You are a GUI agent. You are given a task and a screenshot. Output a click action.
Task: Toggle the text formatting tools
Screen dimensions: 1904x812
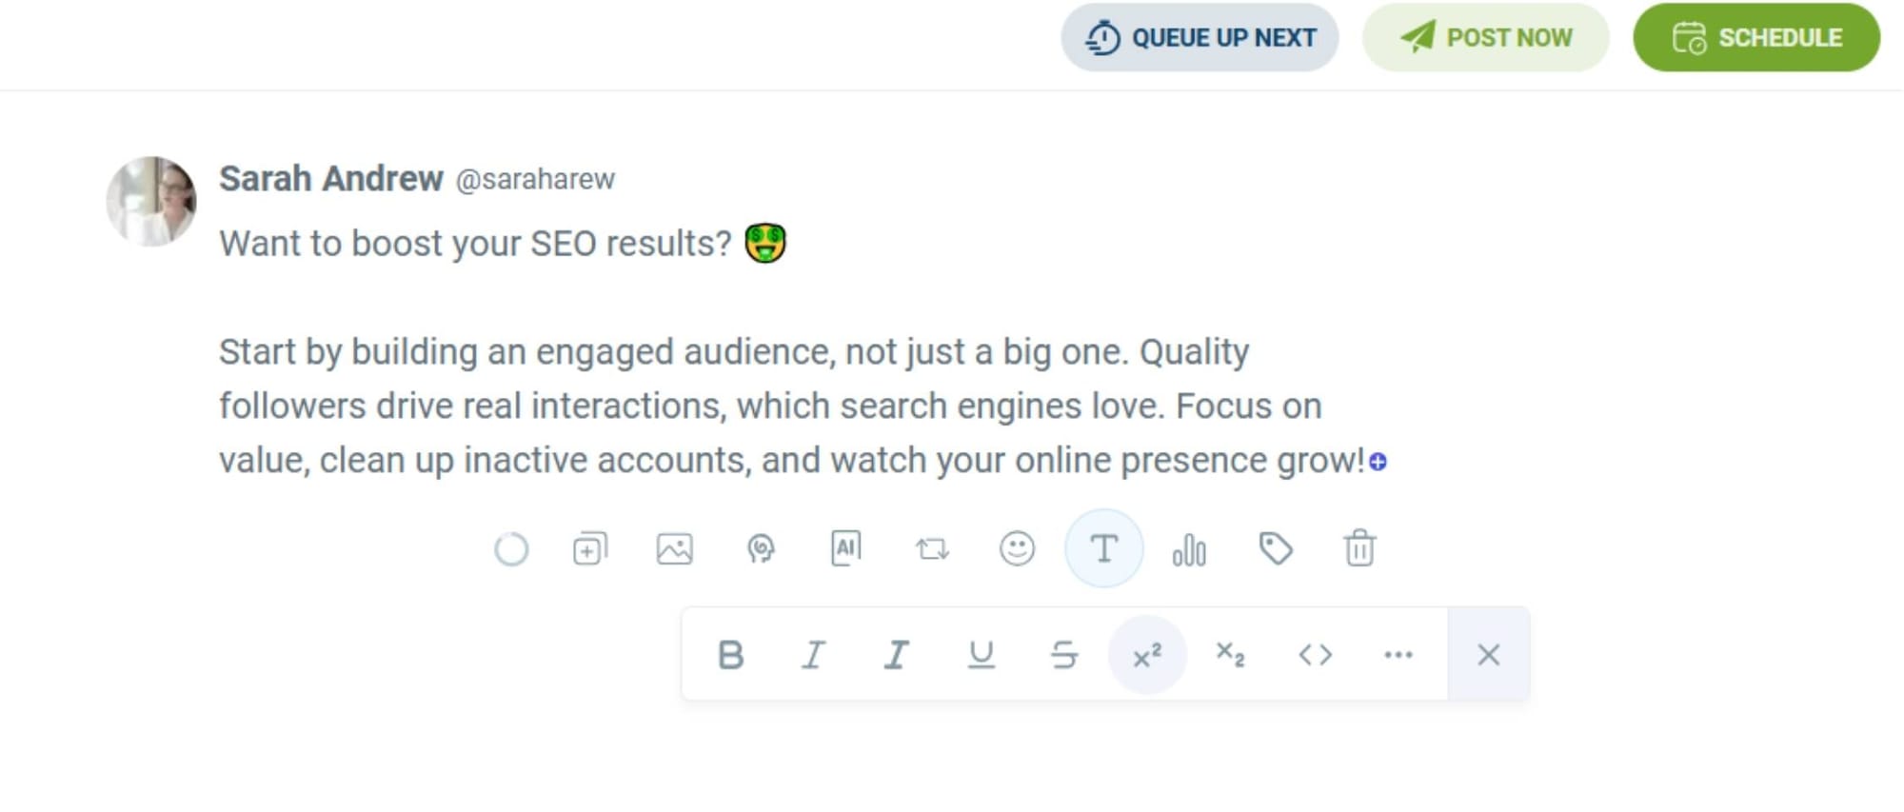pos(1102,548)
